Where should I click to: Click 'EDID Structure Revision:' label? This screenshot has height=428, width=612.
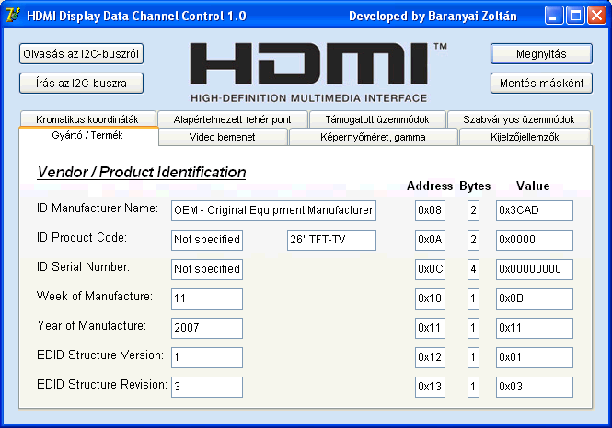[x=102, y=385]
